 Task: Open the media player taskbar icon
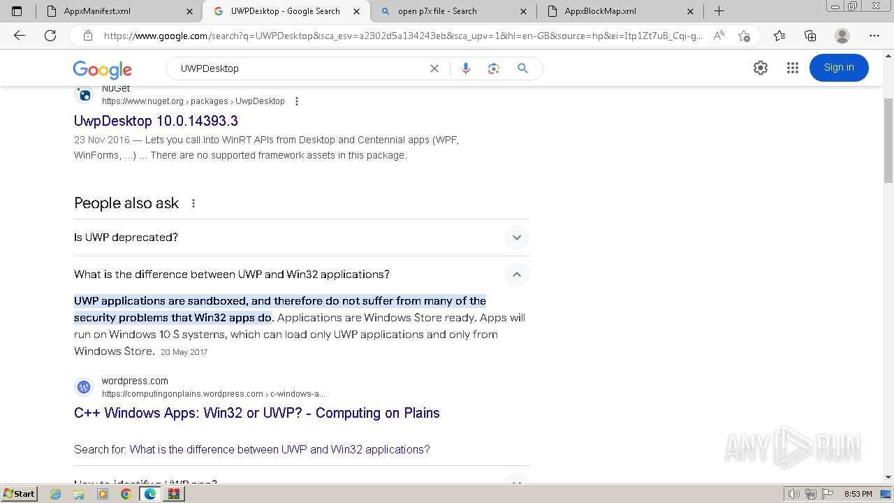point(103,494)
